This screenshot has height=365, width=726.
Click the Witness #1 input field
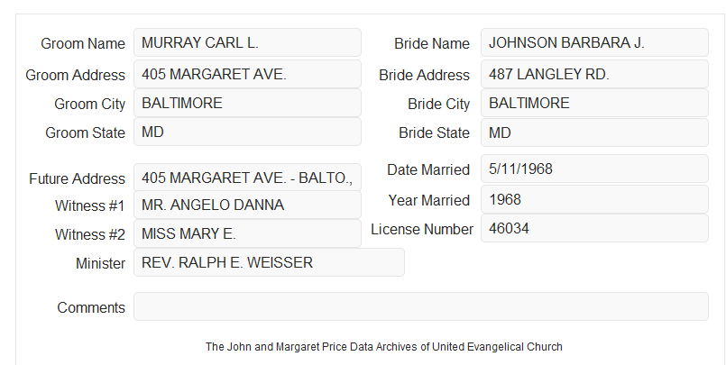(247, 205)
